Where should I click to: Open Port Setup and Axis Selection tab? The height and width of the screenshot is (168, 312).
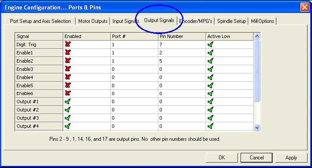pyautogui.click(x=40, y=21)
